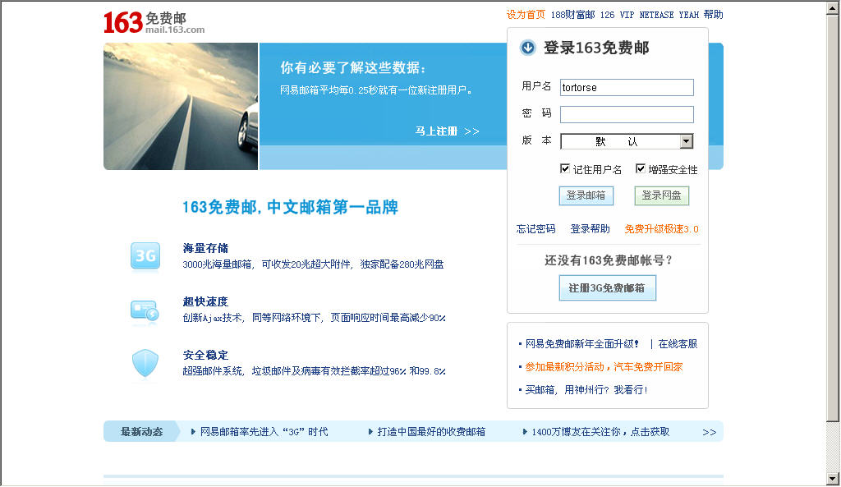The image size is (841, 487).
Task: Click the vertical scrollbar thumb
Action: click(x=833, y=218)
